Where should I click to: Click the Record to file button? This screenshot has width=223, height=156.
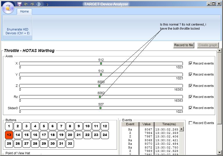(184, 45)
